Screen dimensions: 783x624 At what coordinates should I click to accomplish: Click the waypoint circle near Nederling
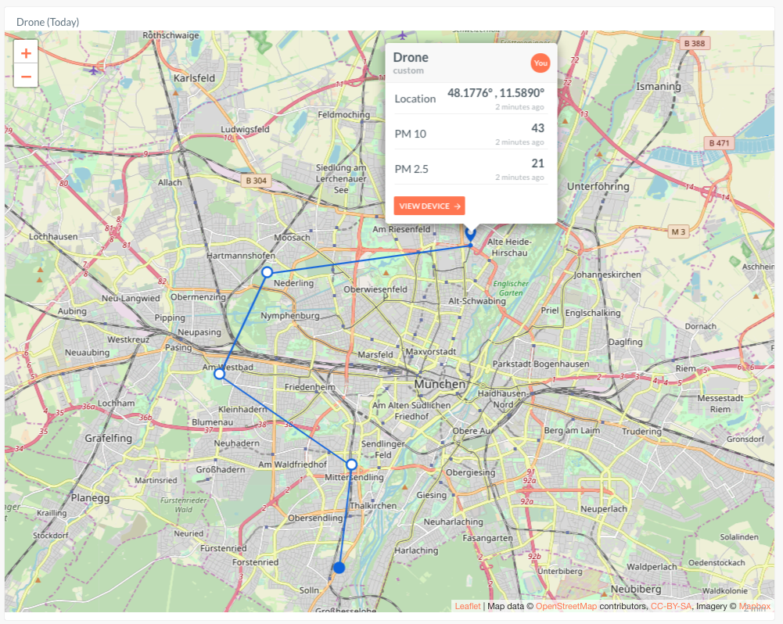267,272
